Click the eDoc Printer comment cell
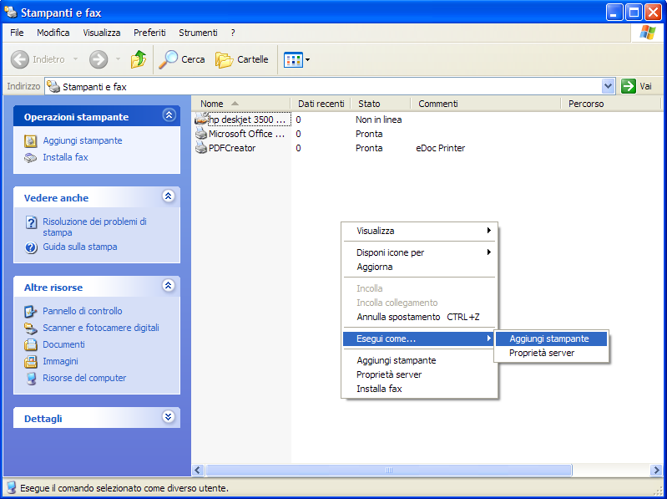 click(440, 148)
